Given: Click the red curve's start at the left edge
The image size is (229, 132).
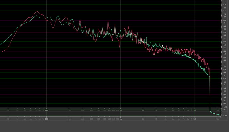Looking at the screenshot, I should 1,52.
